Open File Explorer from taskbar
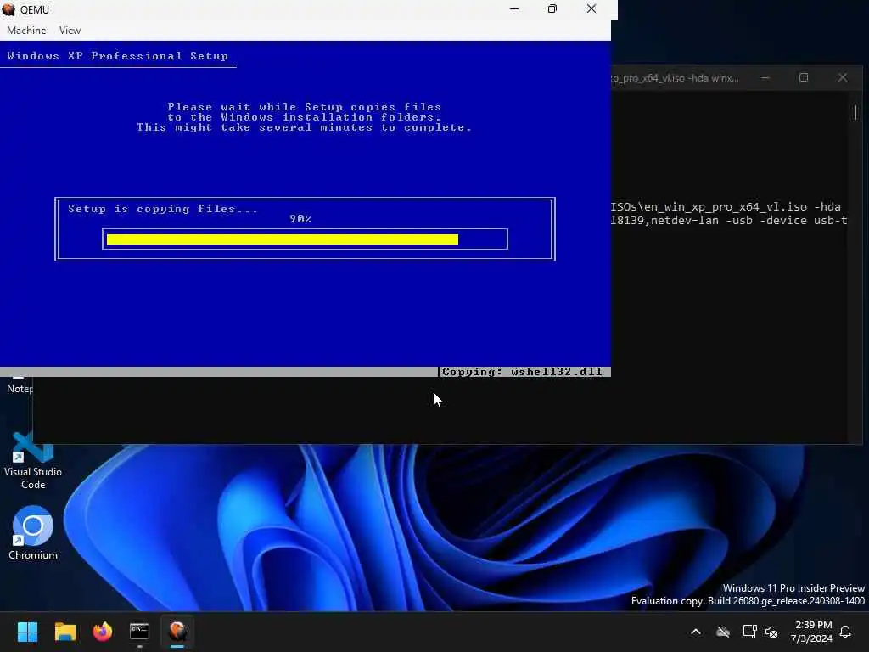The height and width of the screenshot is (652, 869). coord(64,632)
